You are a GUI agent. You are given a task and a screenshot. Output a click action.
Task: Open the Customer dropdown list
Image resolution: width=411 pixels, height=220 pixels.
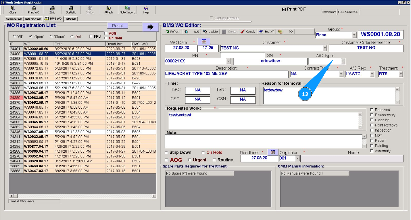pos(324,48)
